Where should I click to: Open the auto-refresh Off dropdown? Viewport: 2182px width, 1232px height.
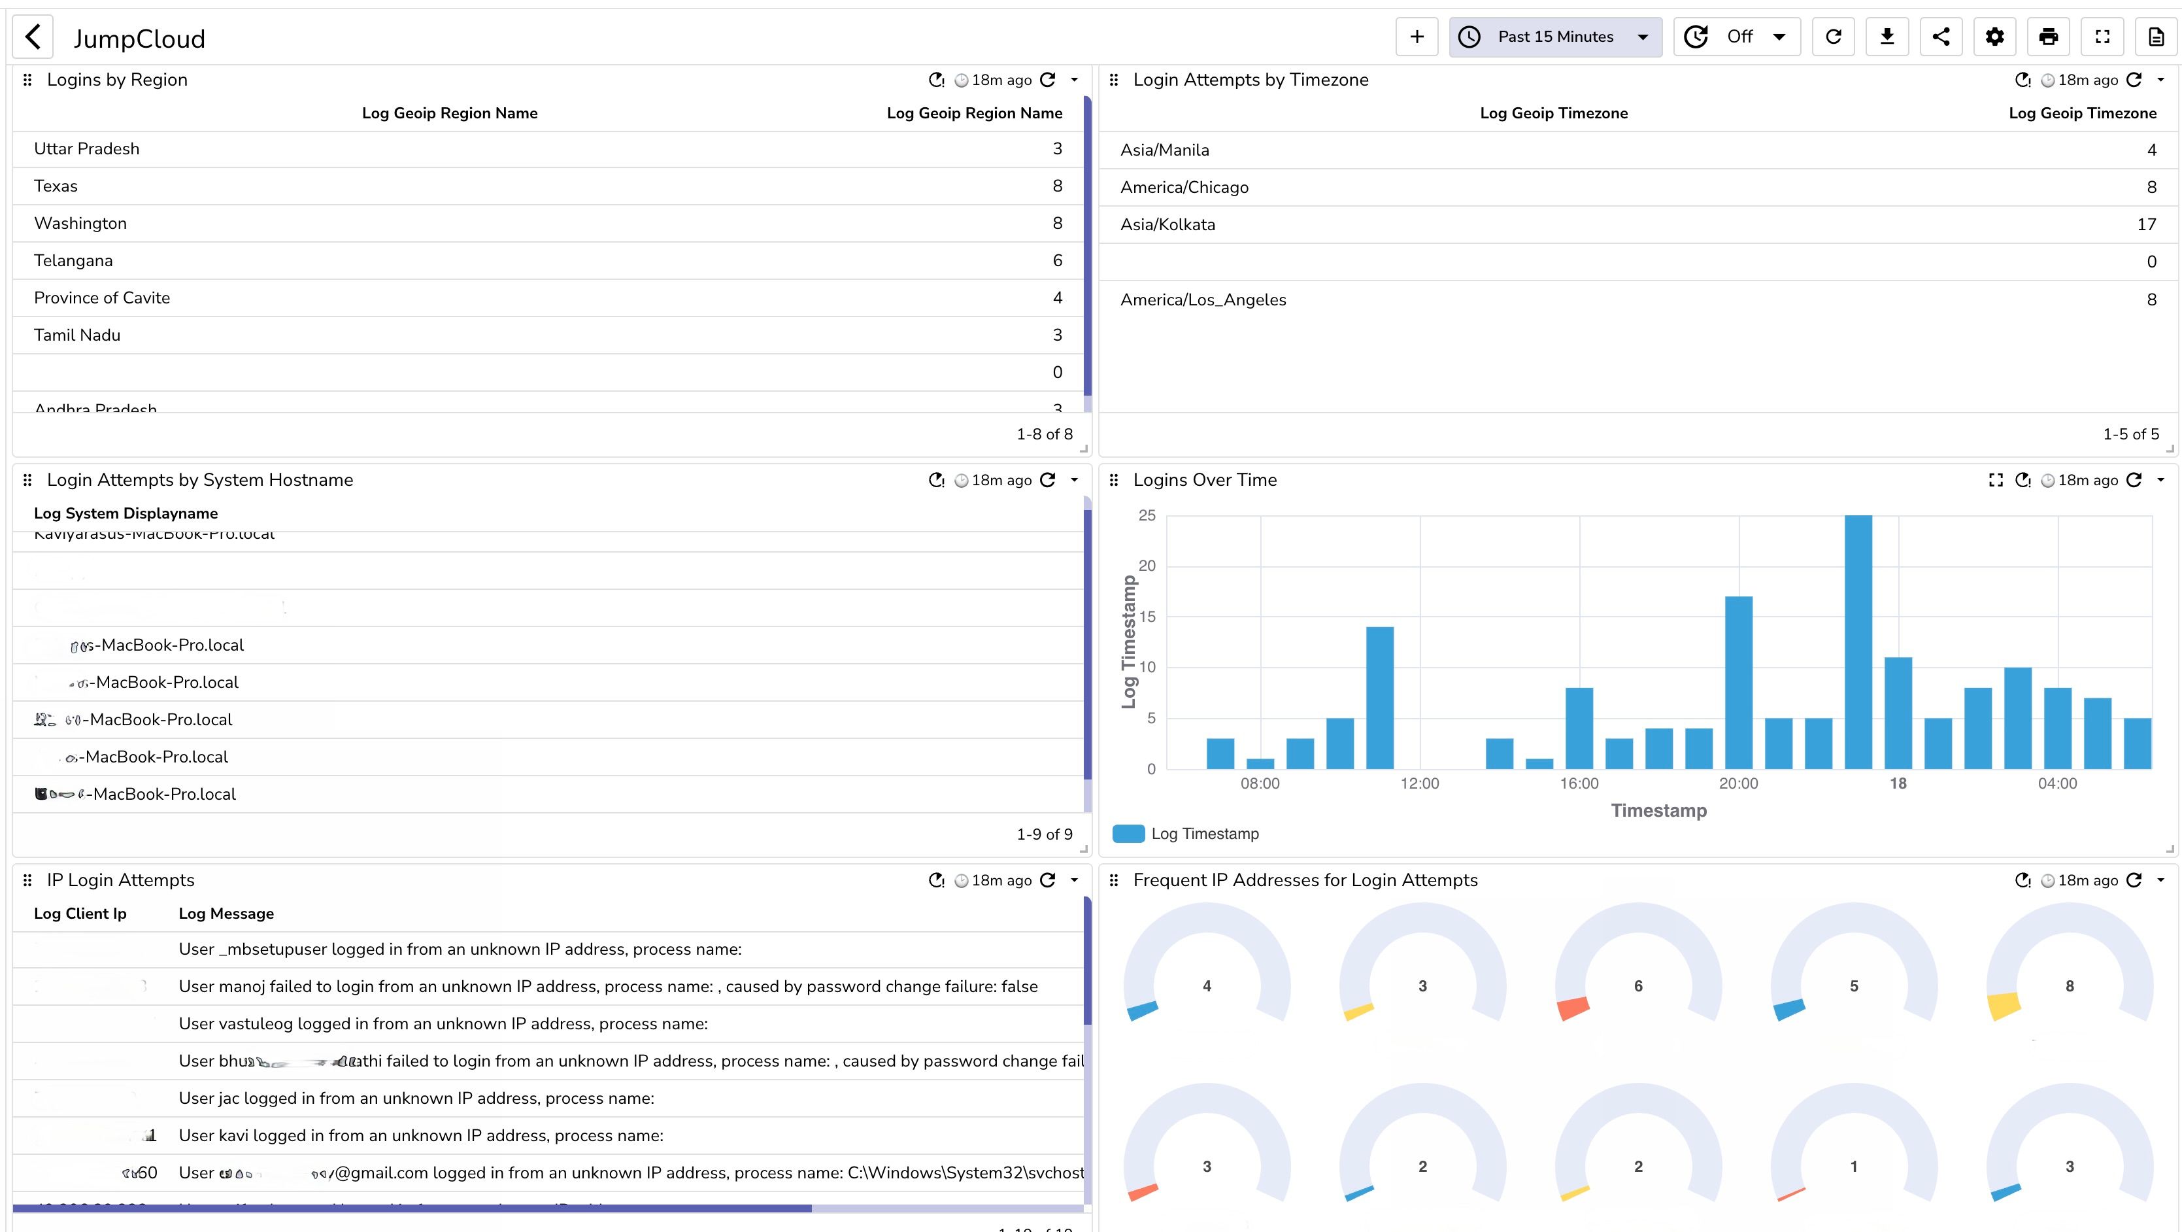1736,37
